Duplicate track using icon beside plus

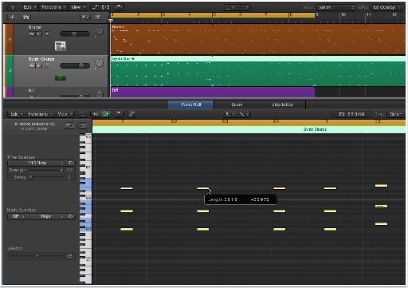click(x=25, y=18)
